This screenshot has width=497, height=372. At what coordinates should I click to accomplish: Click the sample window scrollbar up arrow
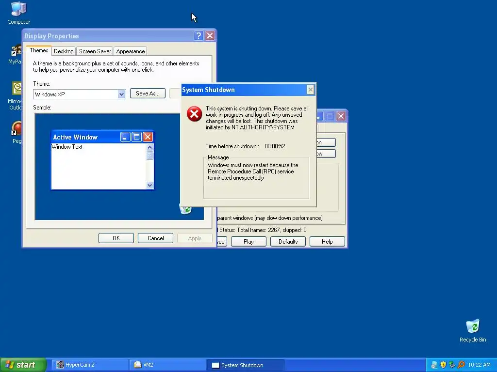click(150, 147)
